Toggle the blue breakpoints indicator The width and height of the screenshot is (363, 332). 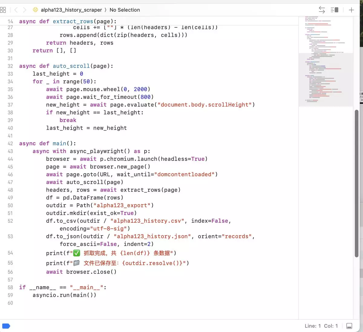pos(6,326)
